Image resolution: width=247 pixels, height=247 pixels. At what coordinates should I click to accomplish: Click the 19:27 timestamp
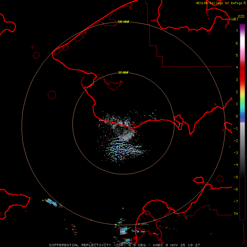[x=195, y=245]
